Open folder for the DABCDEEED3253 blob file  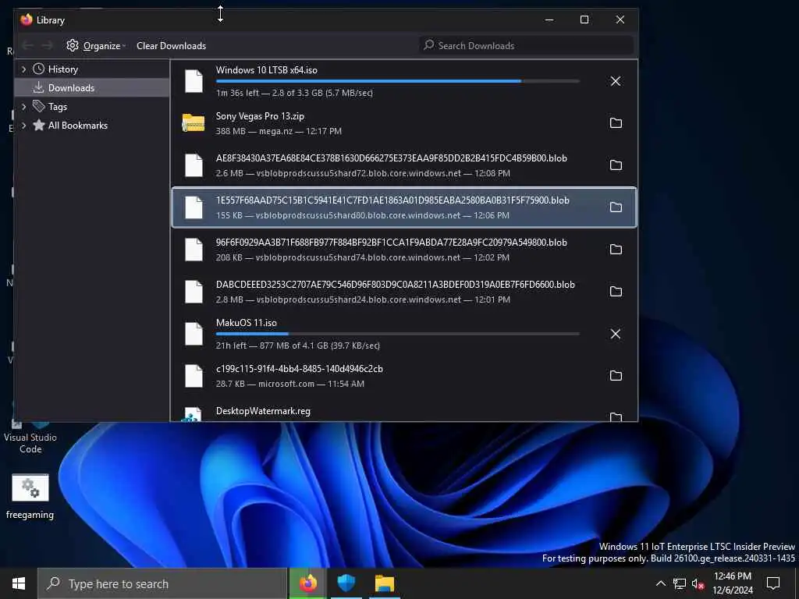coord(616,292)
